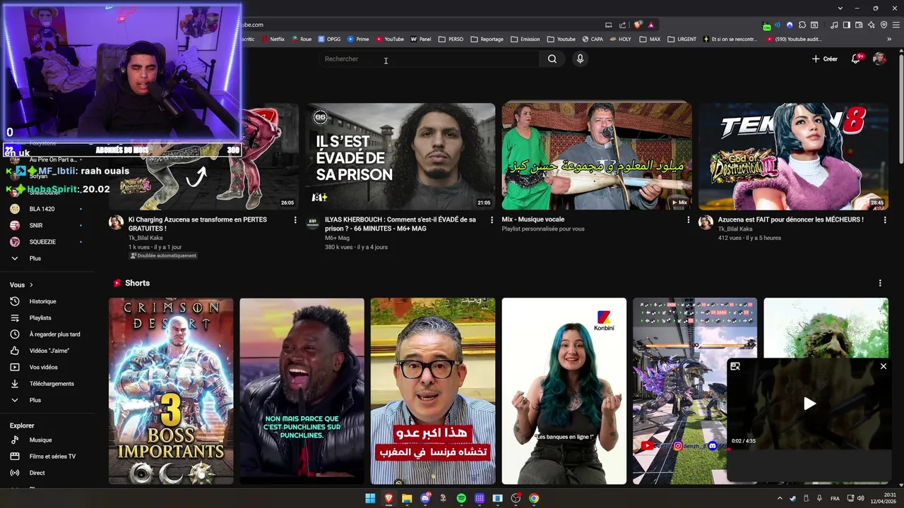904x508 pixels.
Task: Click the search magnifier button
Action: coord(552,59)
